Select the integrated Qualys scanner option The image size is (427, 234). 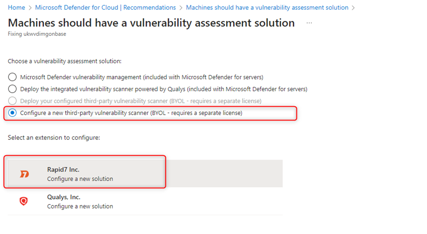12,89
